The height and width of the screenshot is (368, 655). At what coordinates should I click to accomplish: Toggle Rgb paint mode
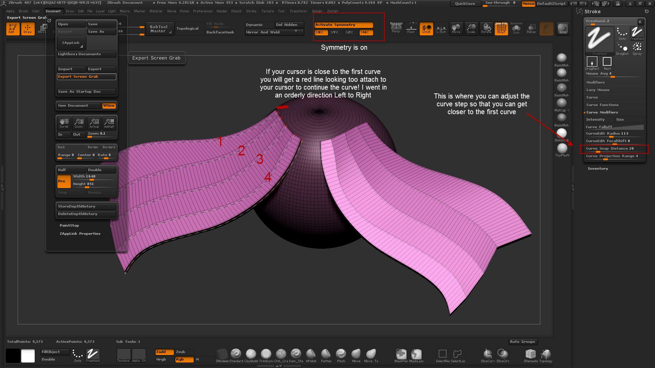184,359
